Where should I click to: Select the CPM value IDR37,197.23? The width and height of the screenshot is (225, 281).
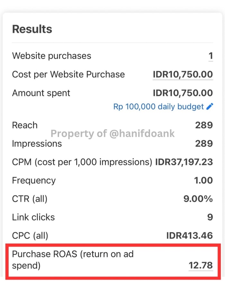pyautogui.click(x=184, y=162)
